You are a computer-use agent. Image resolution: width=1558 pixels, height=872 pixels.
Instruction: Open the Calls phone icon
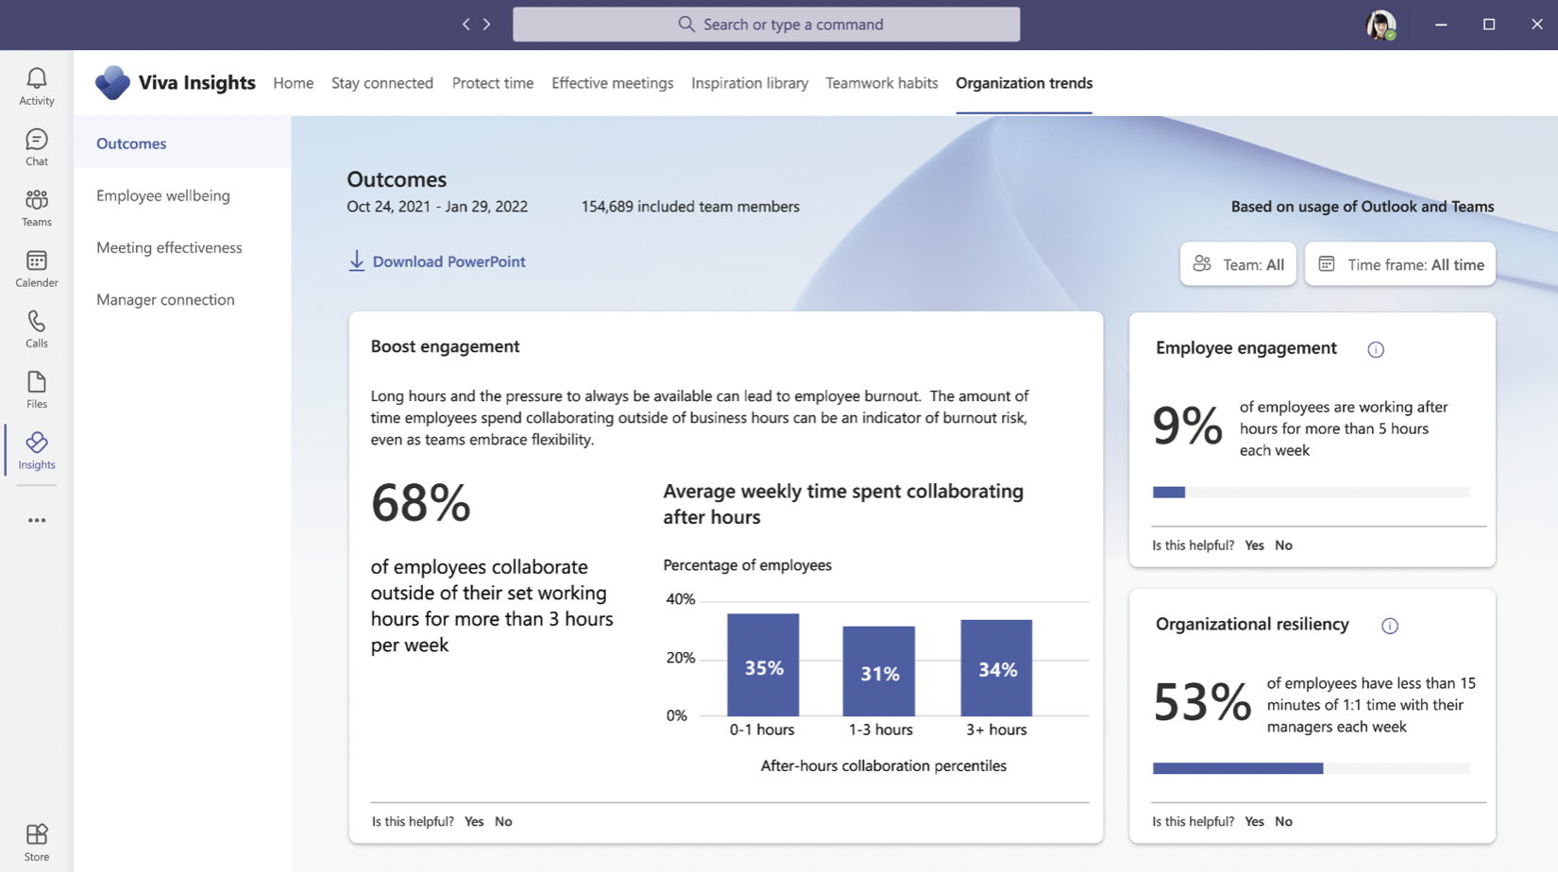click(x=36, y=329)
